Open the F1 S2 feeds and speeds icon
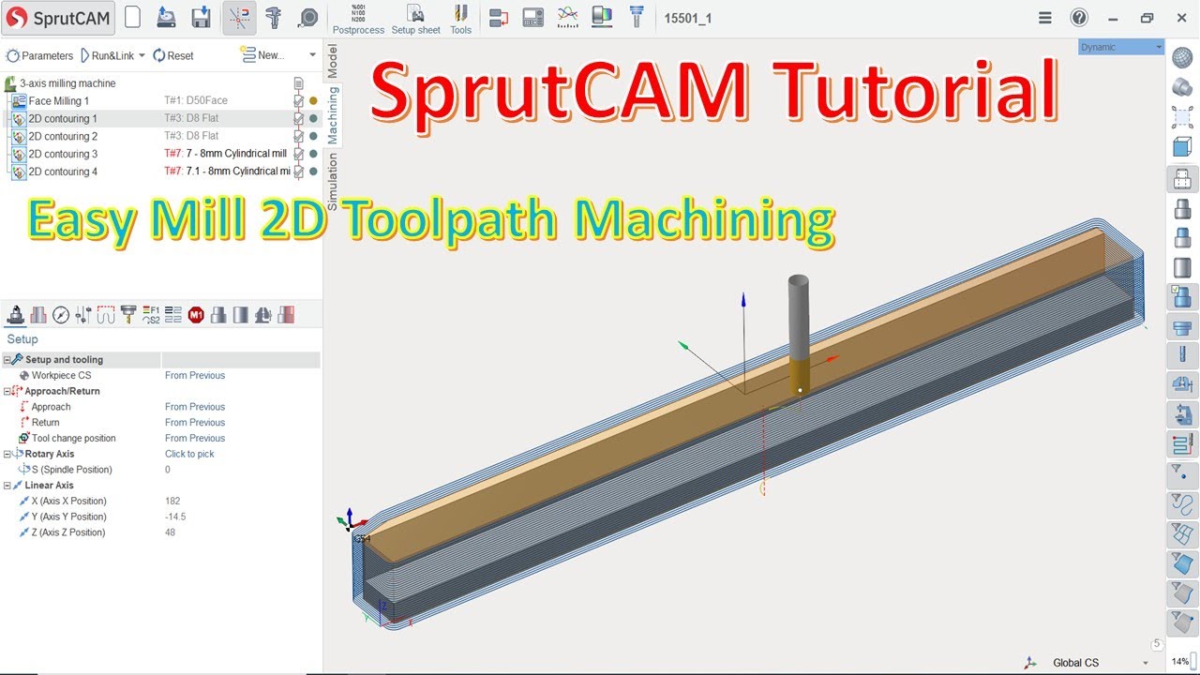This screenshot has width=1200, height=675. pyautogui.click(x=151, y=314)
